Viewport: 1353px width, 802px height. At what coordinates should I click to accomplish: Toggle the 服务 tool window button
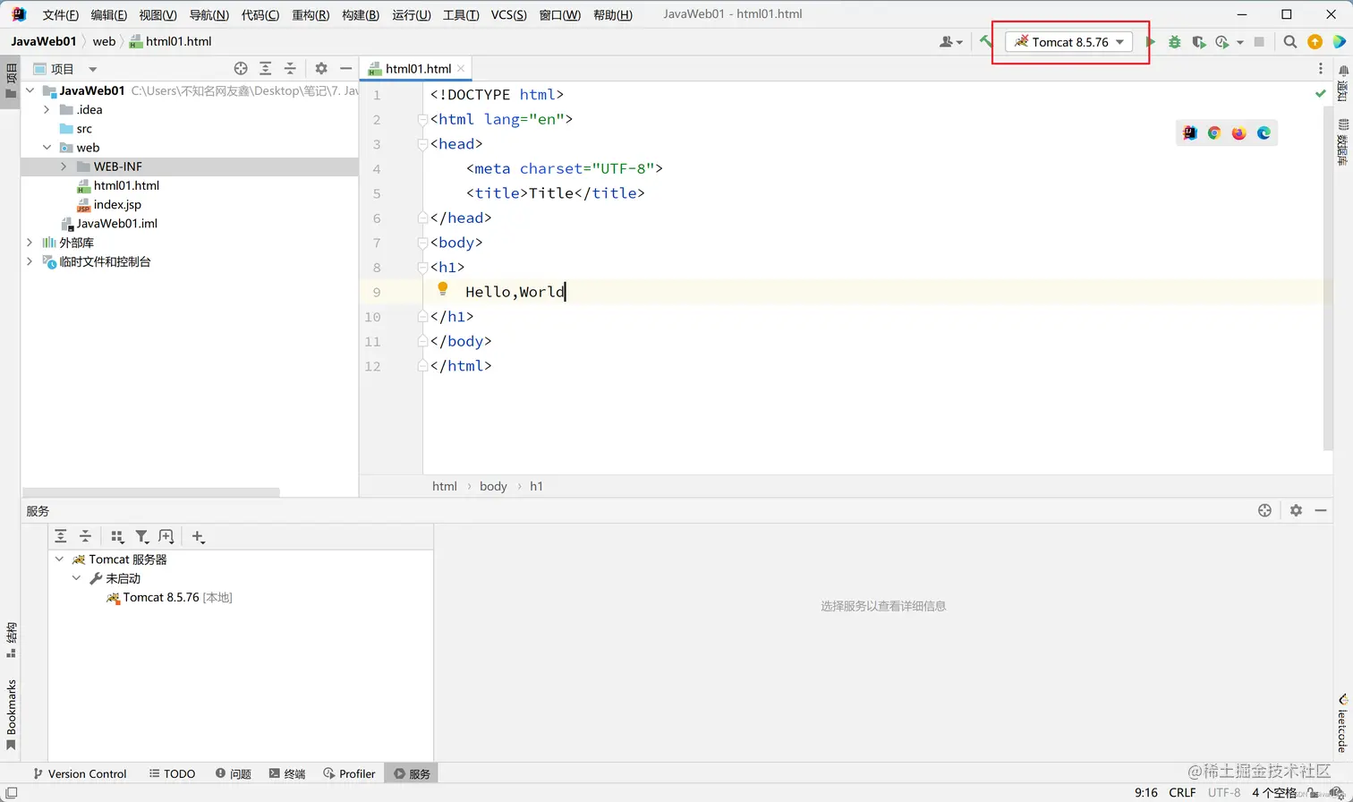pyautogui.click(x=412, y=773)
